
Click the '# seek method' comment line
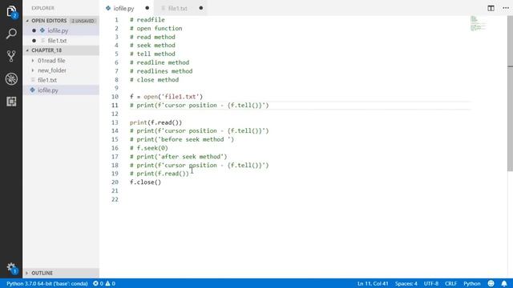(152, 46)
